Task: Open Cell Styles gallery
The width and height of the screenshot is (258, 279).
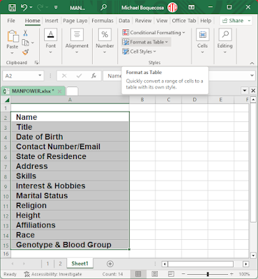Action: 139,52
